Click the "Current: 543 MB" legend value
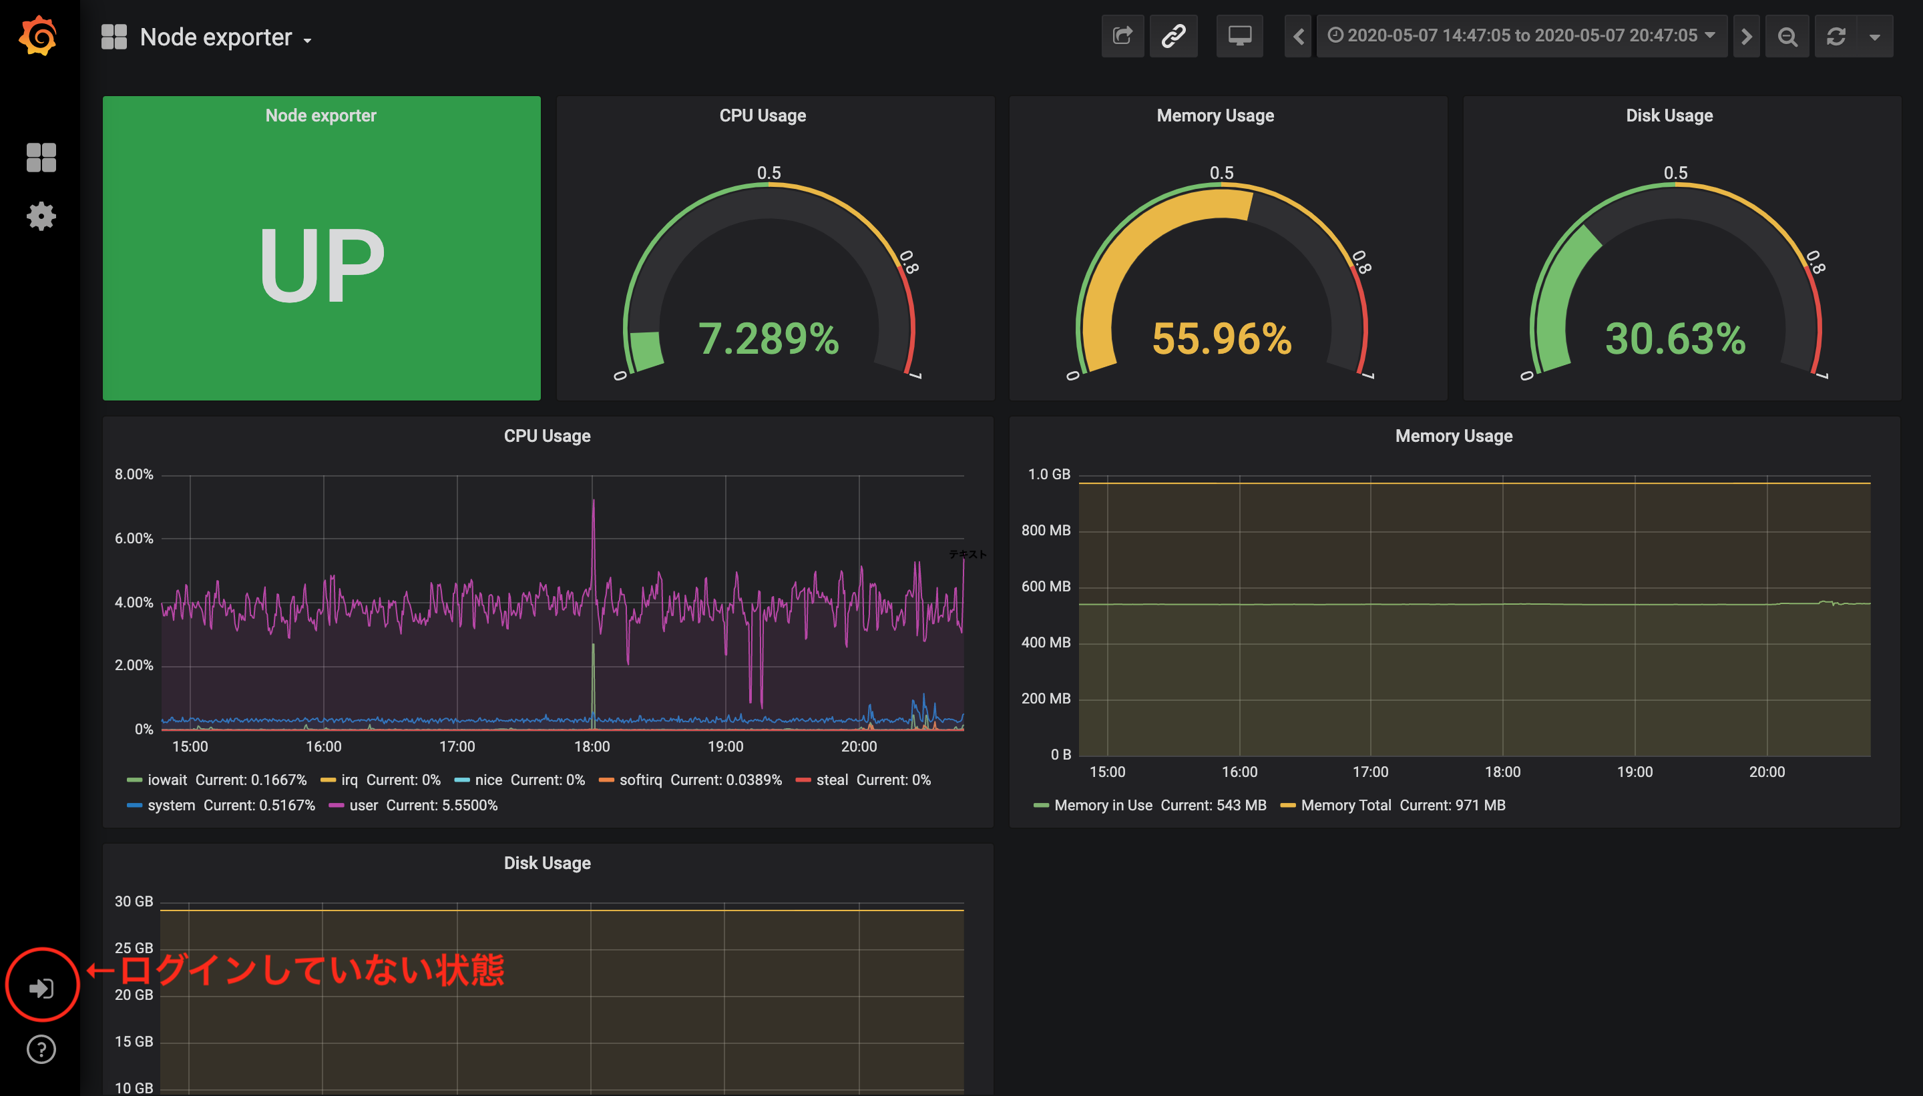Viewport: 1923px width, 1096px height. [x=1213, y=806]
